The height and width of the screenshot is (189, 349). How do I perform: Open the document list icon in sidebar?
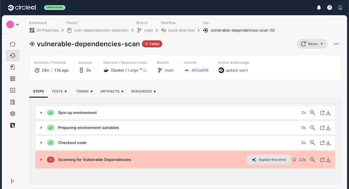point(13,102)
